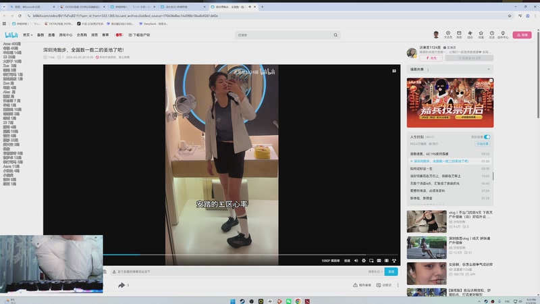Mute the video volume icon

(356, 261)
